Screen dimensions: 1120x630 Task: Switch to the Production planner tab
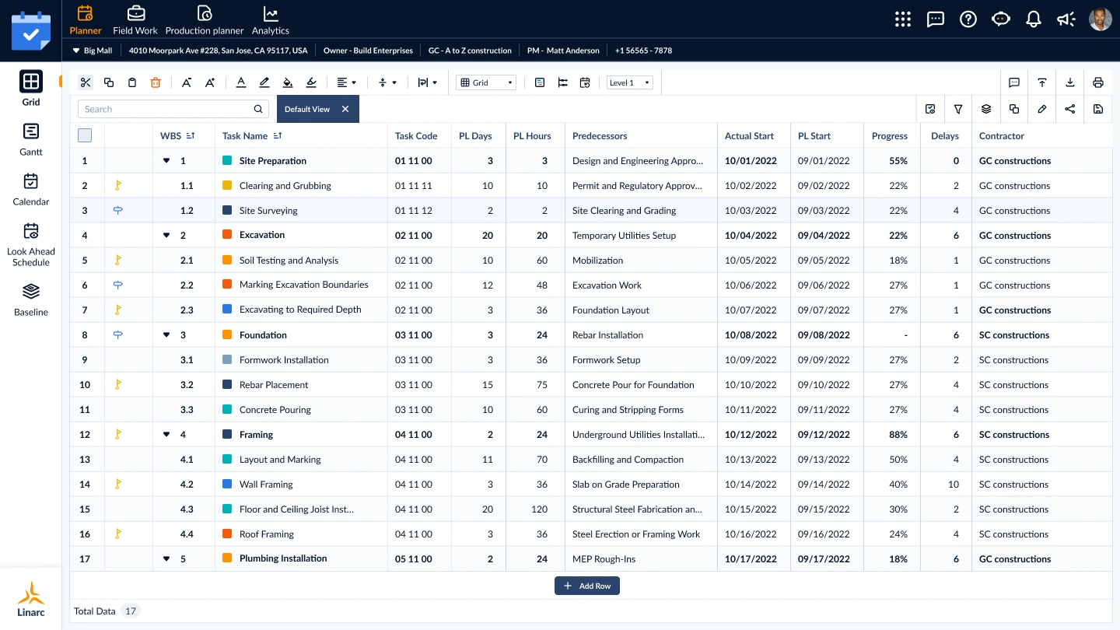[x=205, y=19]
